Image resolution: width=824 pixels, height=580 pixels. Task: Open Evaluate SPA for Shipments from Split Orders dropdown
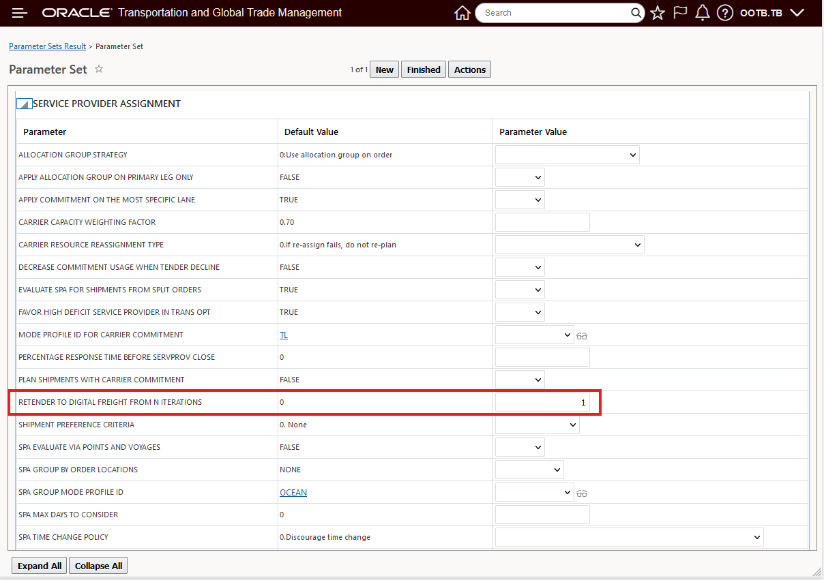pos(520,290)
